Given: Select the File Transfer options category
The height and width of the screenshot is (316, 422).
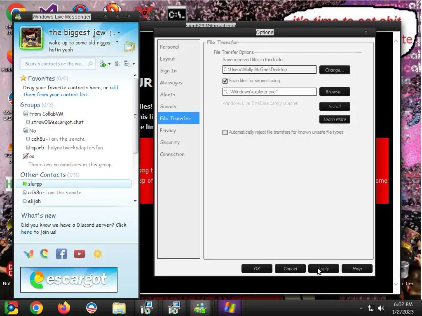Looking at the screenshot, I should (178, 118).
